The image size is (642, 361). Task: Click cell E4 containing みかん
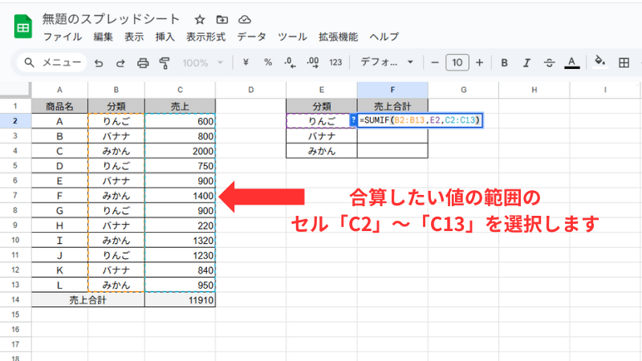point(322,151)
